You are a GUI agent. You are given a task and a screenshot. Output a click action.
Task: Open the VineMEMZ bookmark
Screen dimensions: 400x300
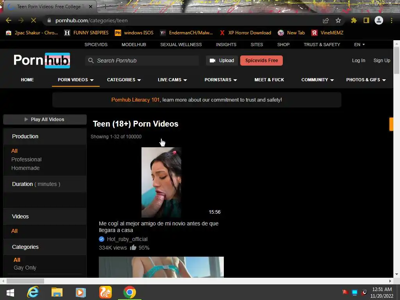click(x=327, y=33)
